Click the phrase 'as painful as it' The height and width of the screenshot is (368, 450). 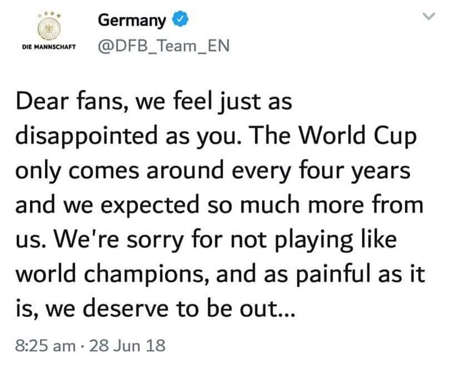344,274
